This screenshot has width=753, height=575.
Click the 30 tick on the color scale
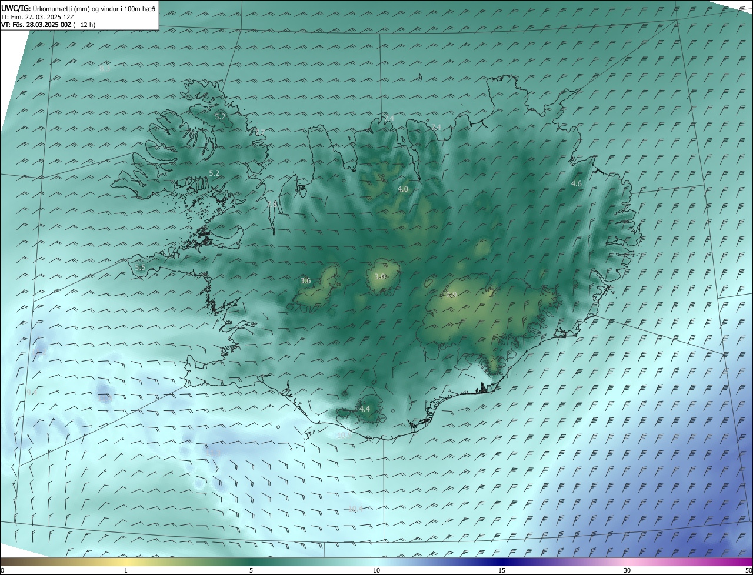(627, 570)
